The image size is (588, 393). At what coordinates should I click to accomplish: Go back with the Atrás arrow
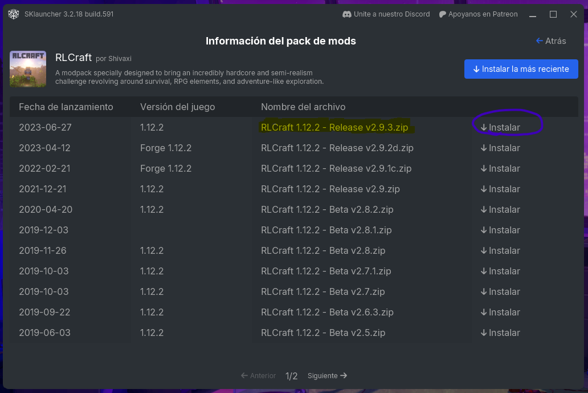click(x=550, y=41)
